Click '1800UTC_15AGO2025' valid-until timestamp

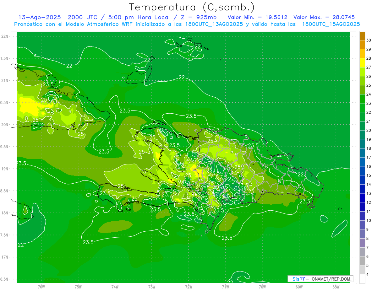pyautogui.click(x=331, y=24)
